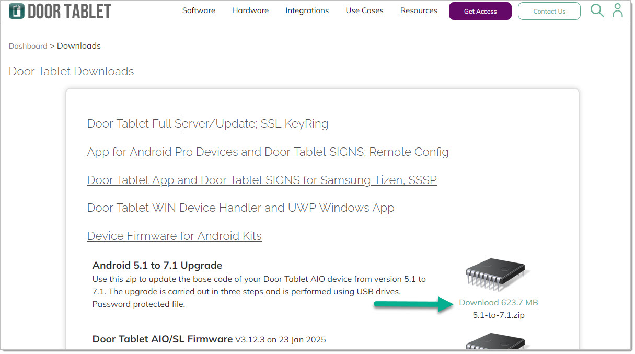Collapse Device Firmware for Android Kits
Image resolution: width=635 pixels, height=354 pixels.
coord(174,236)
